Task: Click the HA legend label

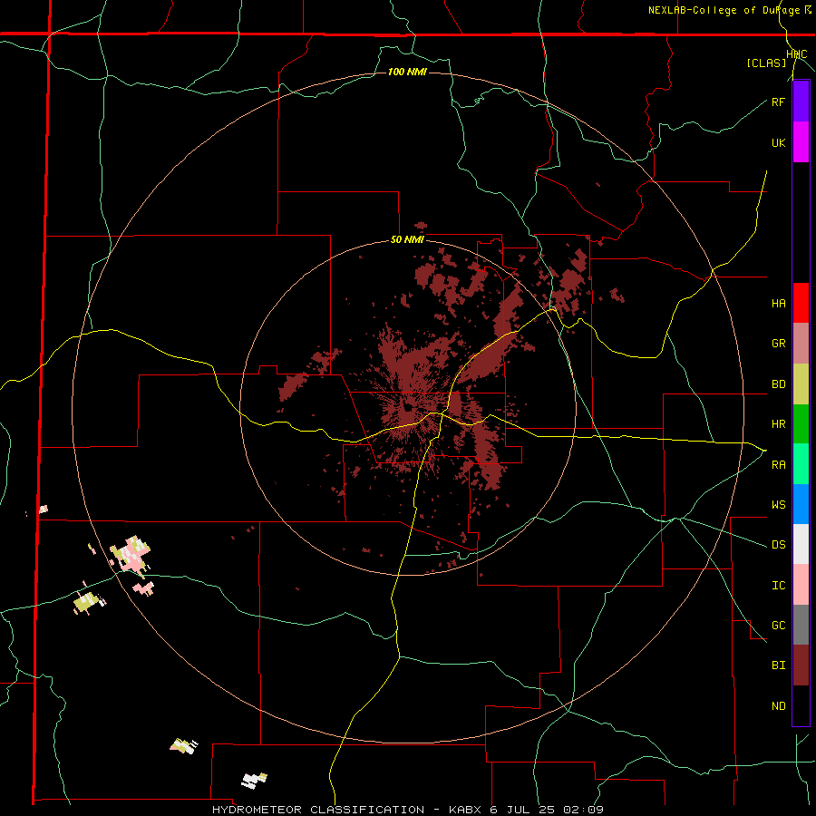Action: [779, 304]
